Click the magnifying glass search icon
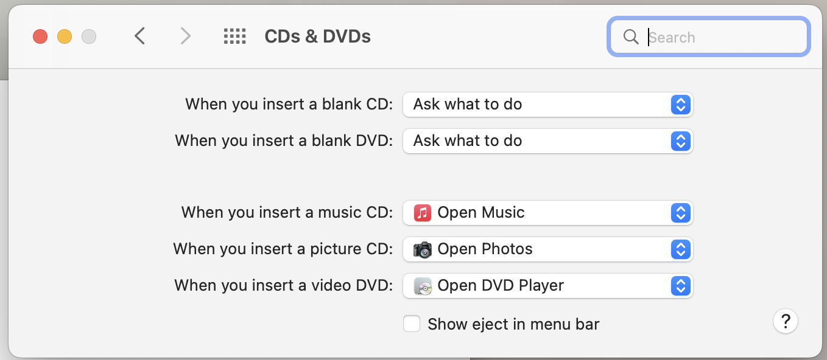Viewport: 827px width, 360px height. point(631,37)
